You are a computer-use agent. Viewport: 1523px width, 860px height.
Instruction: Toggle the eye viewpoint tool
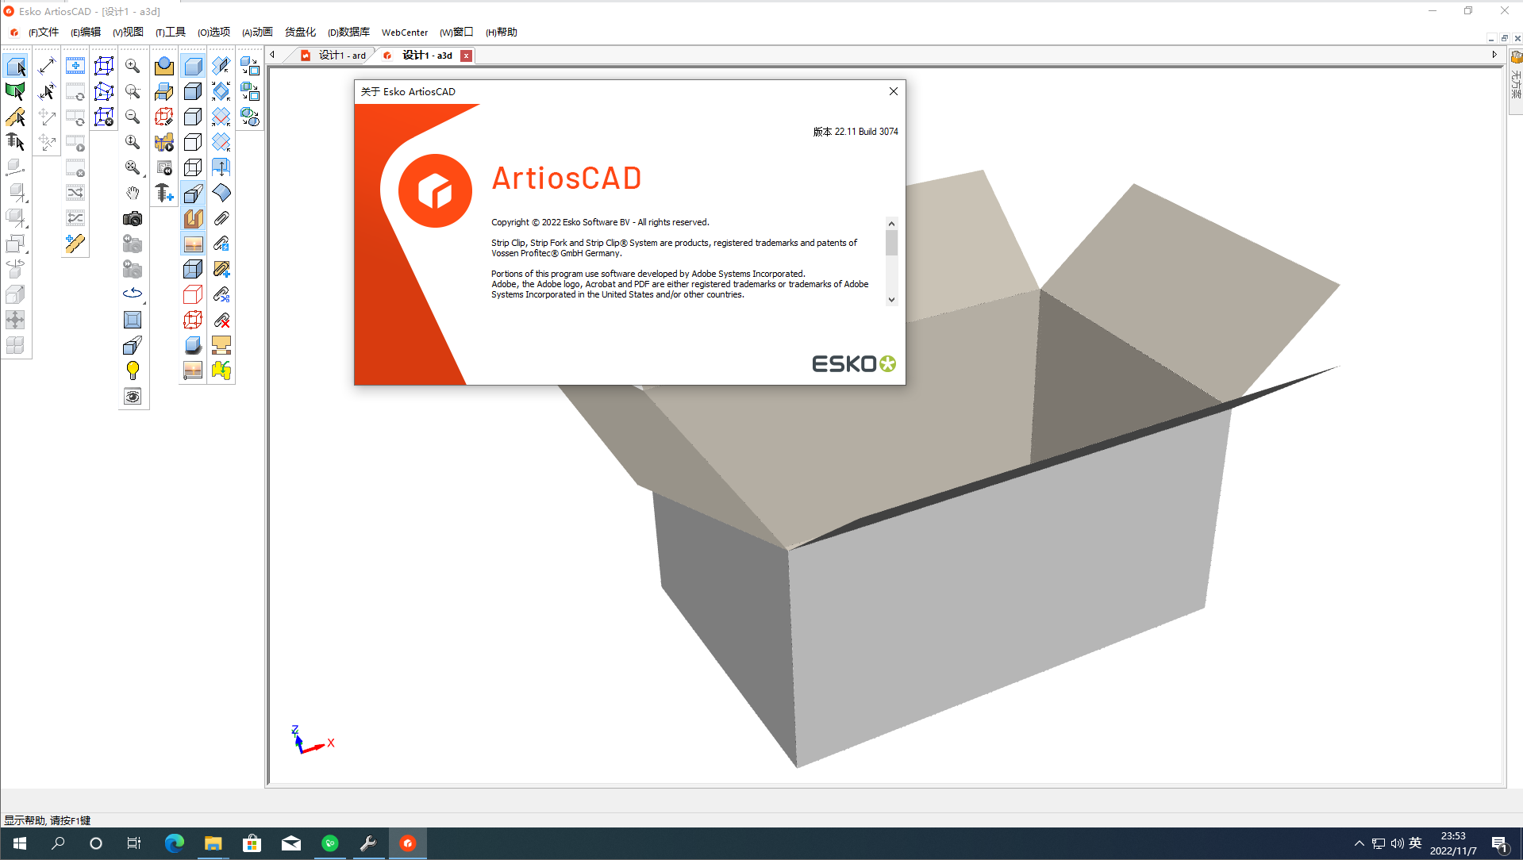[133, 396]
